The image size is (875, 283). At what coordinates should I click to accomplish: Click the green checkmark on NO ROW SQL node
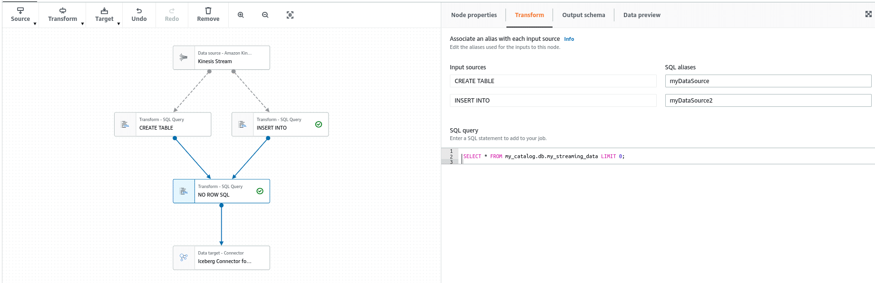pyautogui.click(x=260, y=191)
